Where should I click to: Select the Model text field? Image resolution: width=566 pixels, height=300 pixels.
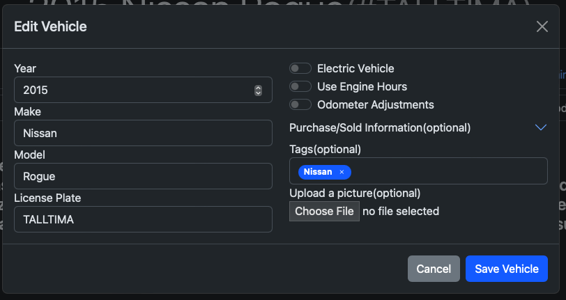point(143,176)
